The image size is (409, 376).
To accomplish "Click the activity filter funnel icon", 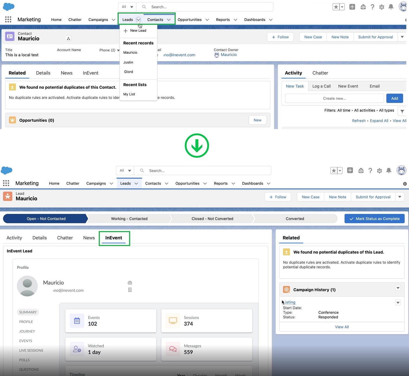I will pyautogui.click(x=402, y=111).
